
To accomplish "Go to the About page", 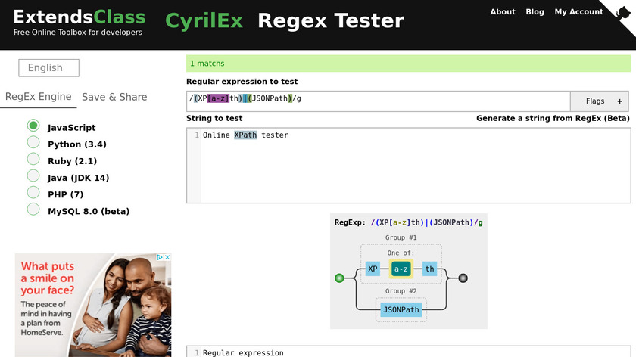I will (x=503, y=12).
